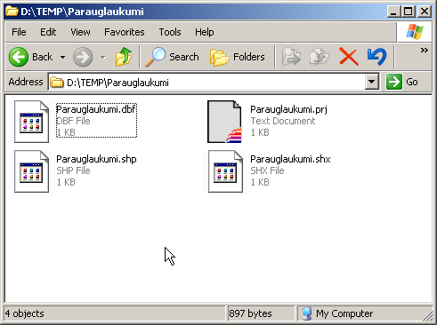Click the Move To folder icon

pos(291,57)
